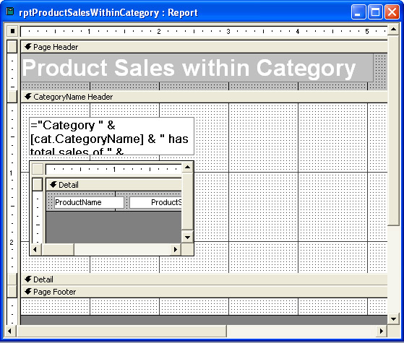Click the Page Footer section selector square
The height and width of the screenshot is (343, 404).
12,292
